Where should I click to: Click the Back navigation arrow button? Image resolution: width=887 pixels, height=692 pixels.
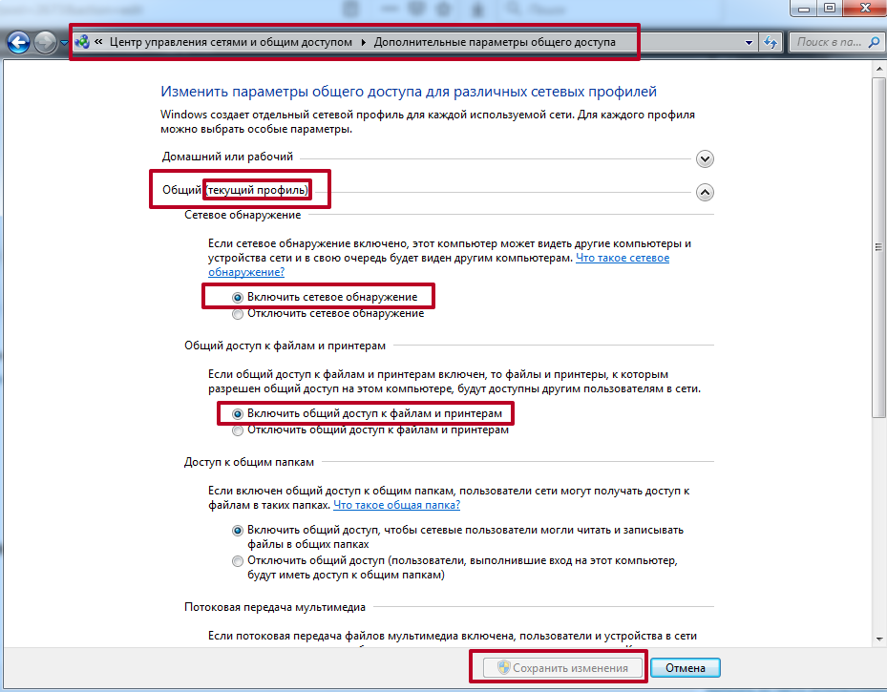click(19, 43)
